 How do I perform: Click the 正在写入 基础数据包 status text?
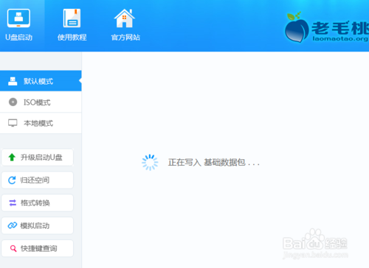(214, 163)
